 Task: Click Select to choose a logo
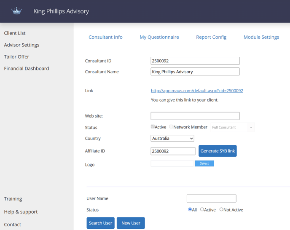pos(204,163)
